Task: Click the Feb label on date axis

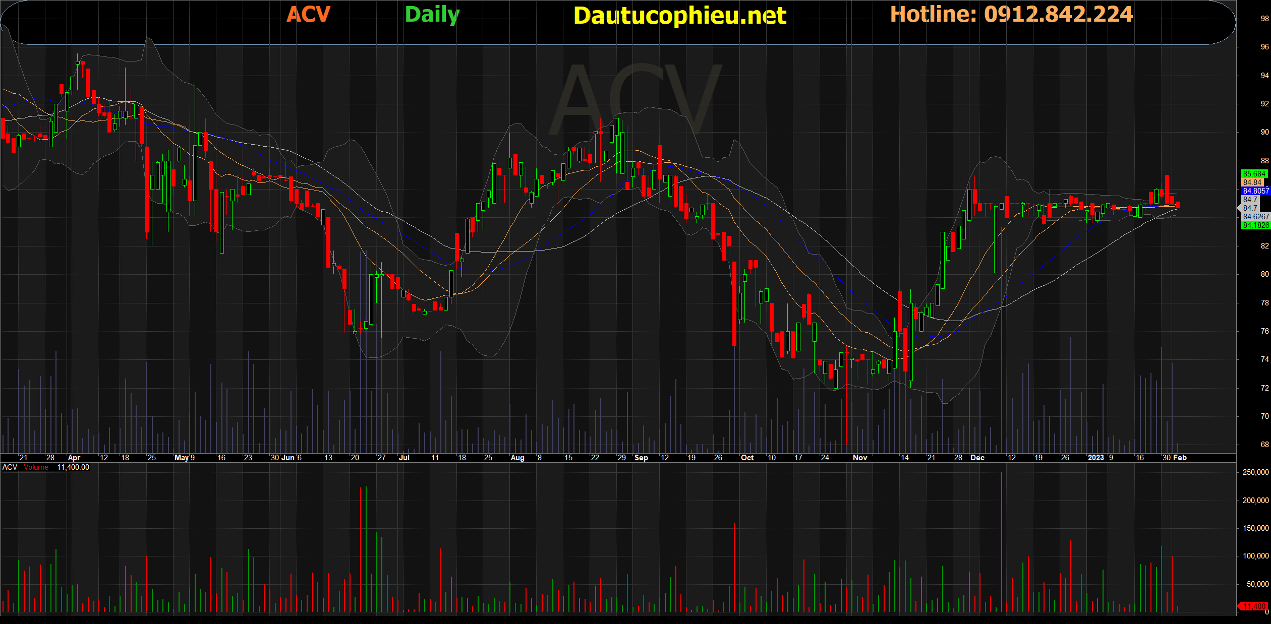Action: pos(1180,458)
